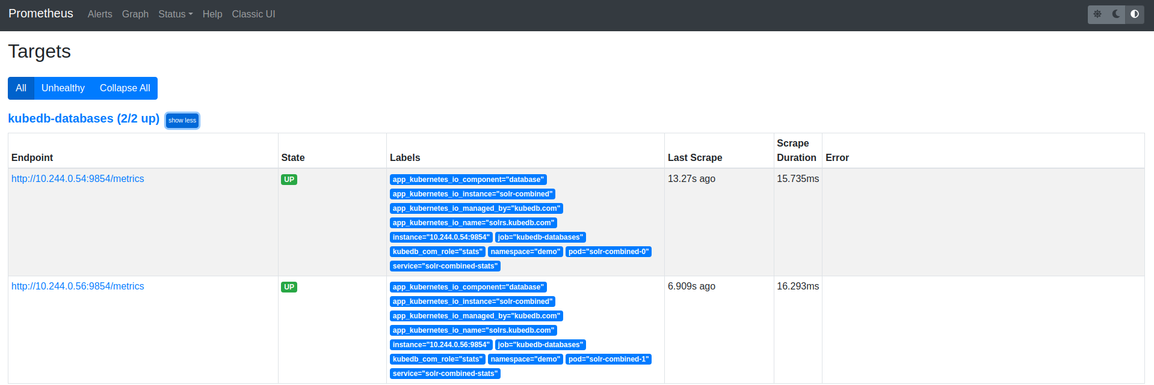
Task: Open the Status dropdown menu
Action: (175, 14)
